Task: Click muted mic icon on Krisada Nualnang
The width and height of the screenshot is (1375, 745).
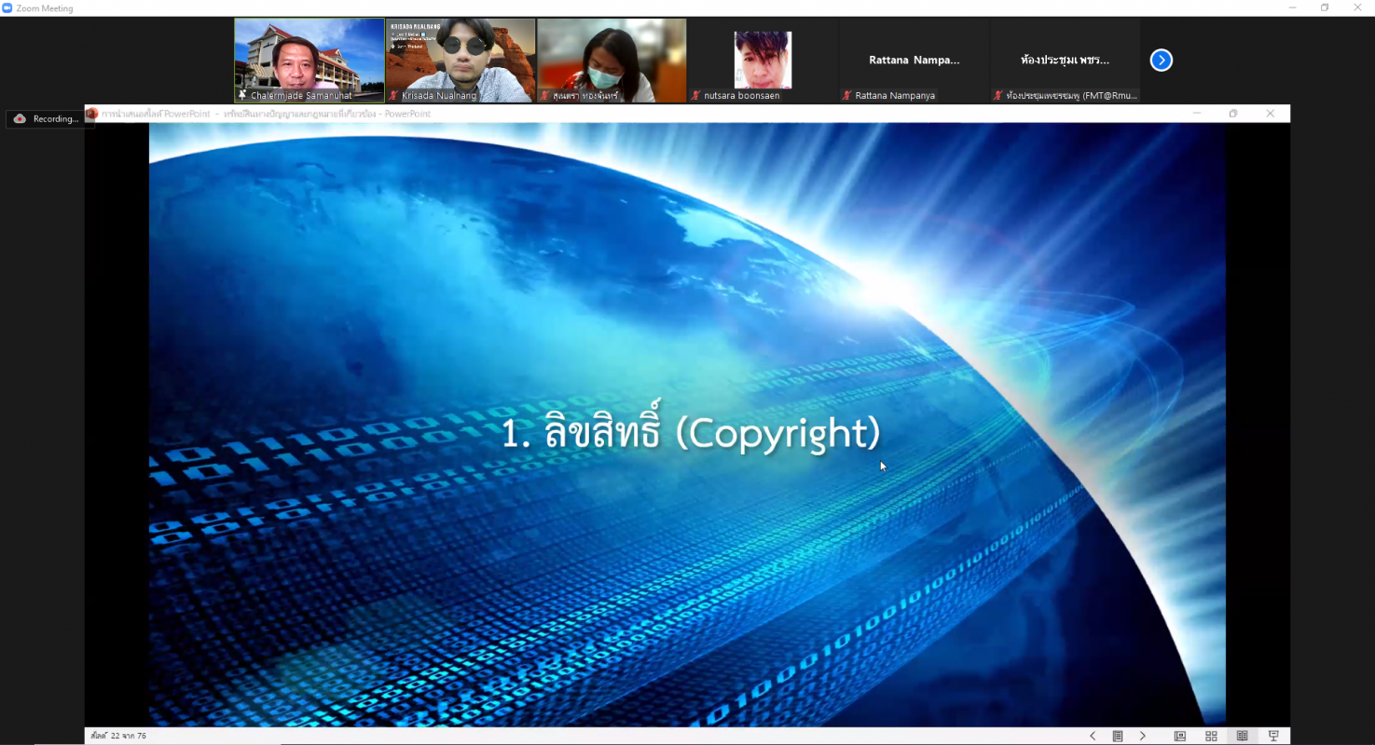Action: 393,96
